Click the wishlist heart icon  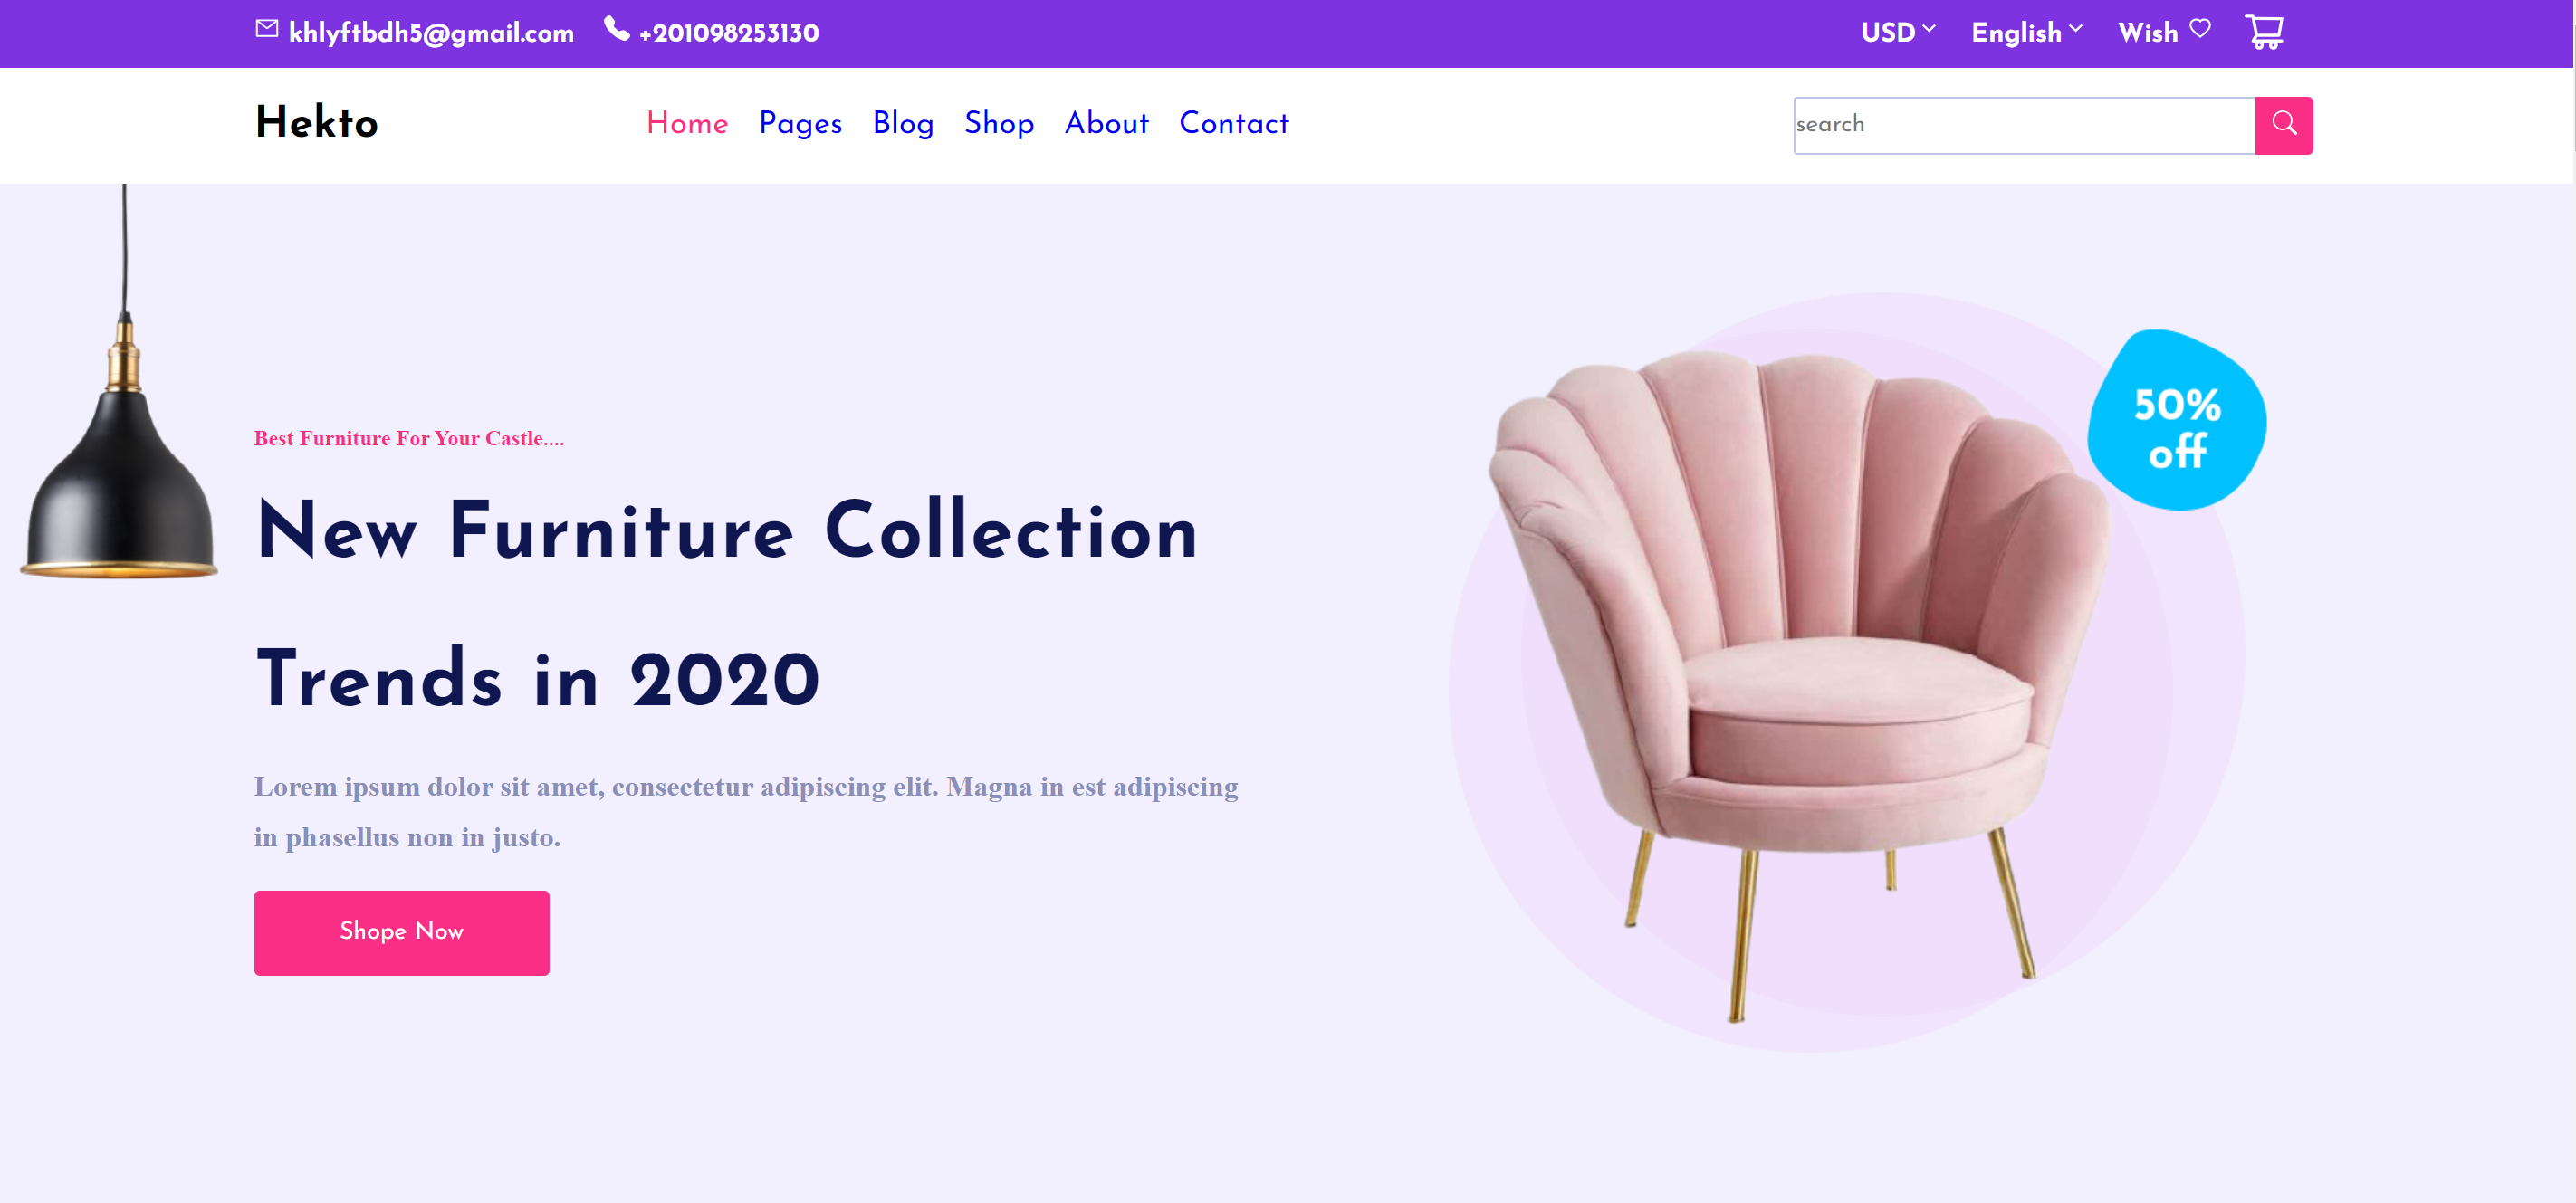[x=2200, y=29]
